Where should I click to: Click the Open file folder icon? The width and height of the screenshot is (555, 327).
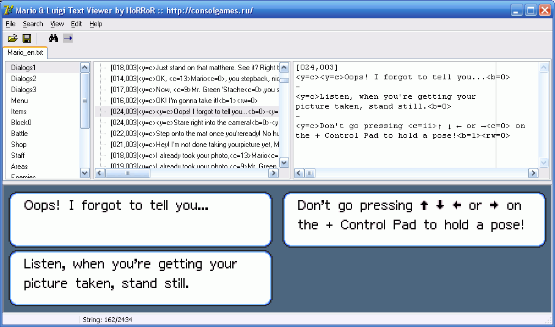[x=12, y=38]
